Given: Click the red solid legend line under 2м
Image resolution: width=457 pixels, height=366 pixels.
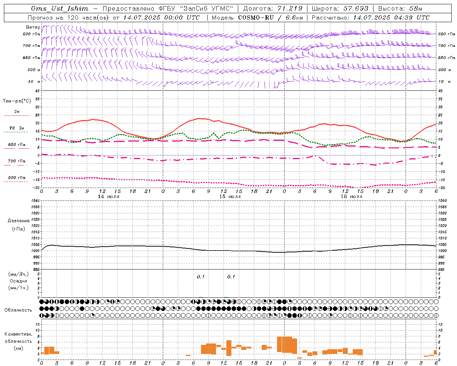Looking at the screenshot, I should (16, 116).
